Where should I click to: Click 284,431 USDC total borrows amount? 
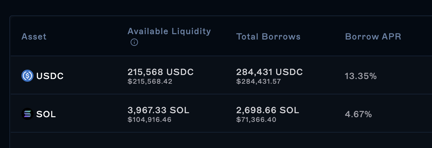269,72
